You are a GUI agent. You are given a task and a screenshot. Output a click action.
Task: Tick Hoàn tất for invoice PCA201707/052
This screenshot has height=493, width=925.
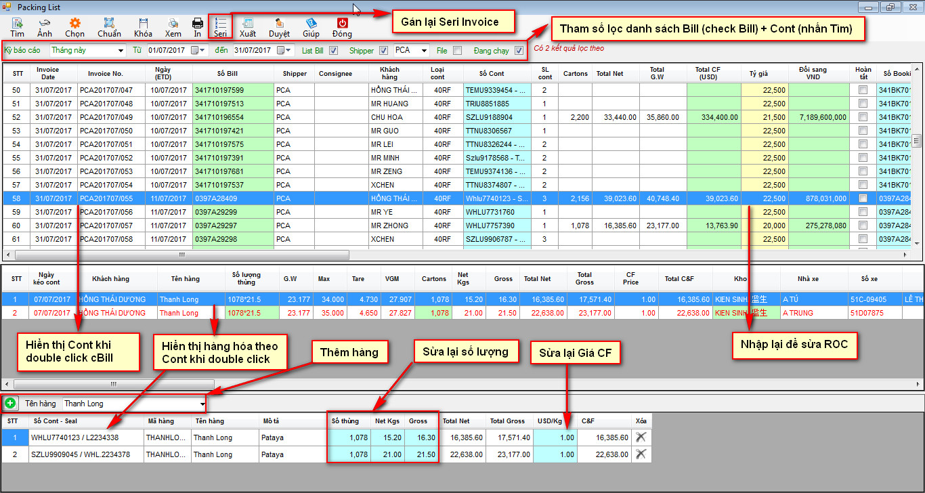[863, 158]
